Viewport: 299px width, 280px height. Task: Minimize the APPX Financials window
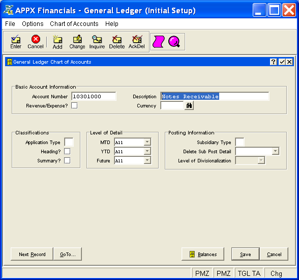coord(259,10)
